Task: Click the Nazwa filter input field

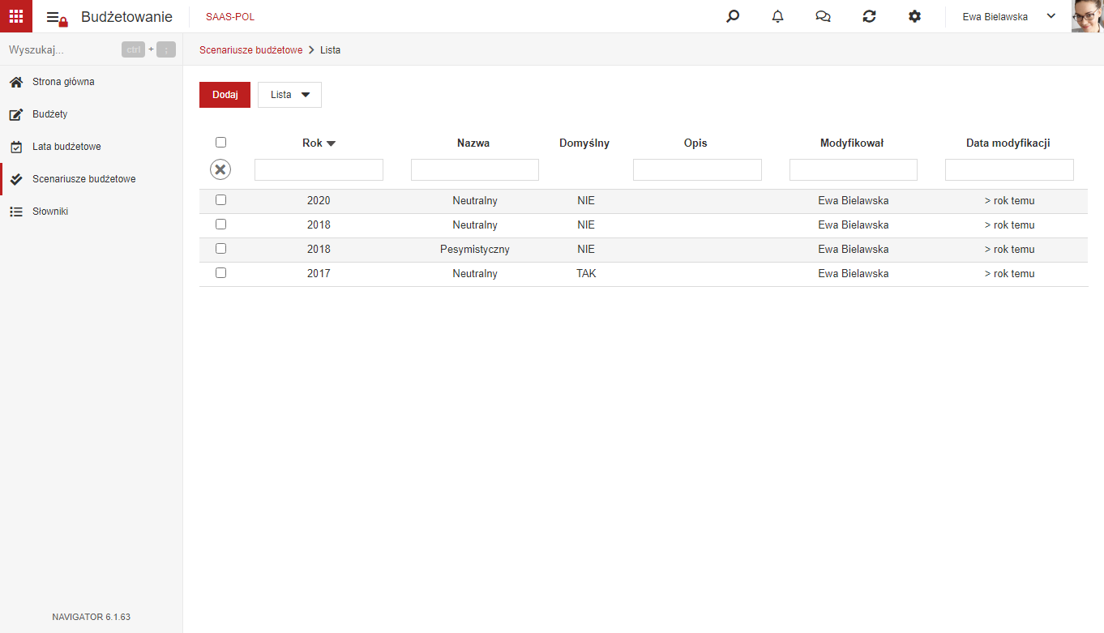Action: tap(475, 169)
